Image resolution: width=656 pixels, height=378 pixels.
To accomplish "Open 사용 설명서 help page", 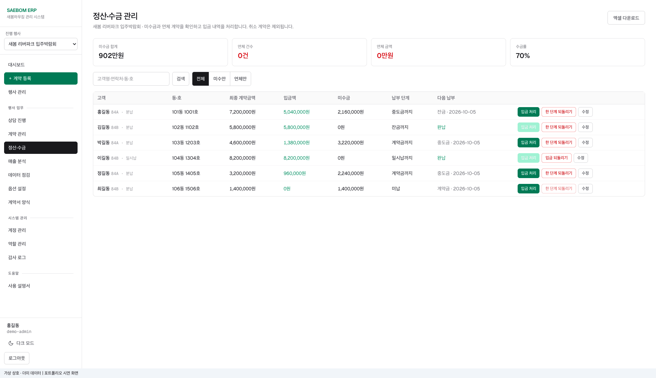I will tap(41, 286).
